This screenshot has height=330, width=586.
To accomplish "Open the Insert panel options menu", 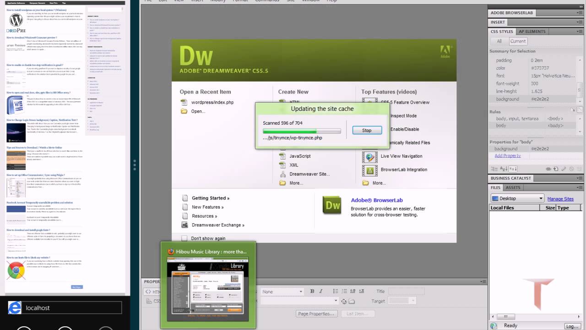I will tap(579, 22).
